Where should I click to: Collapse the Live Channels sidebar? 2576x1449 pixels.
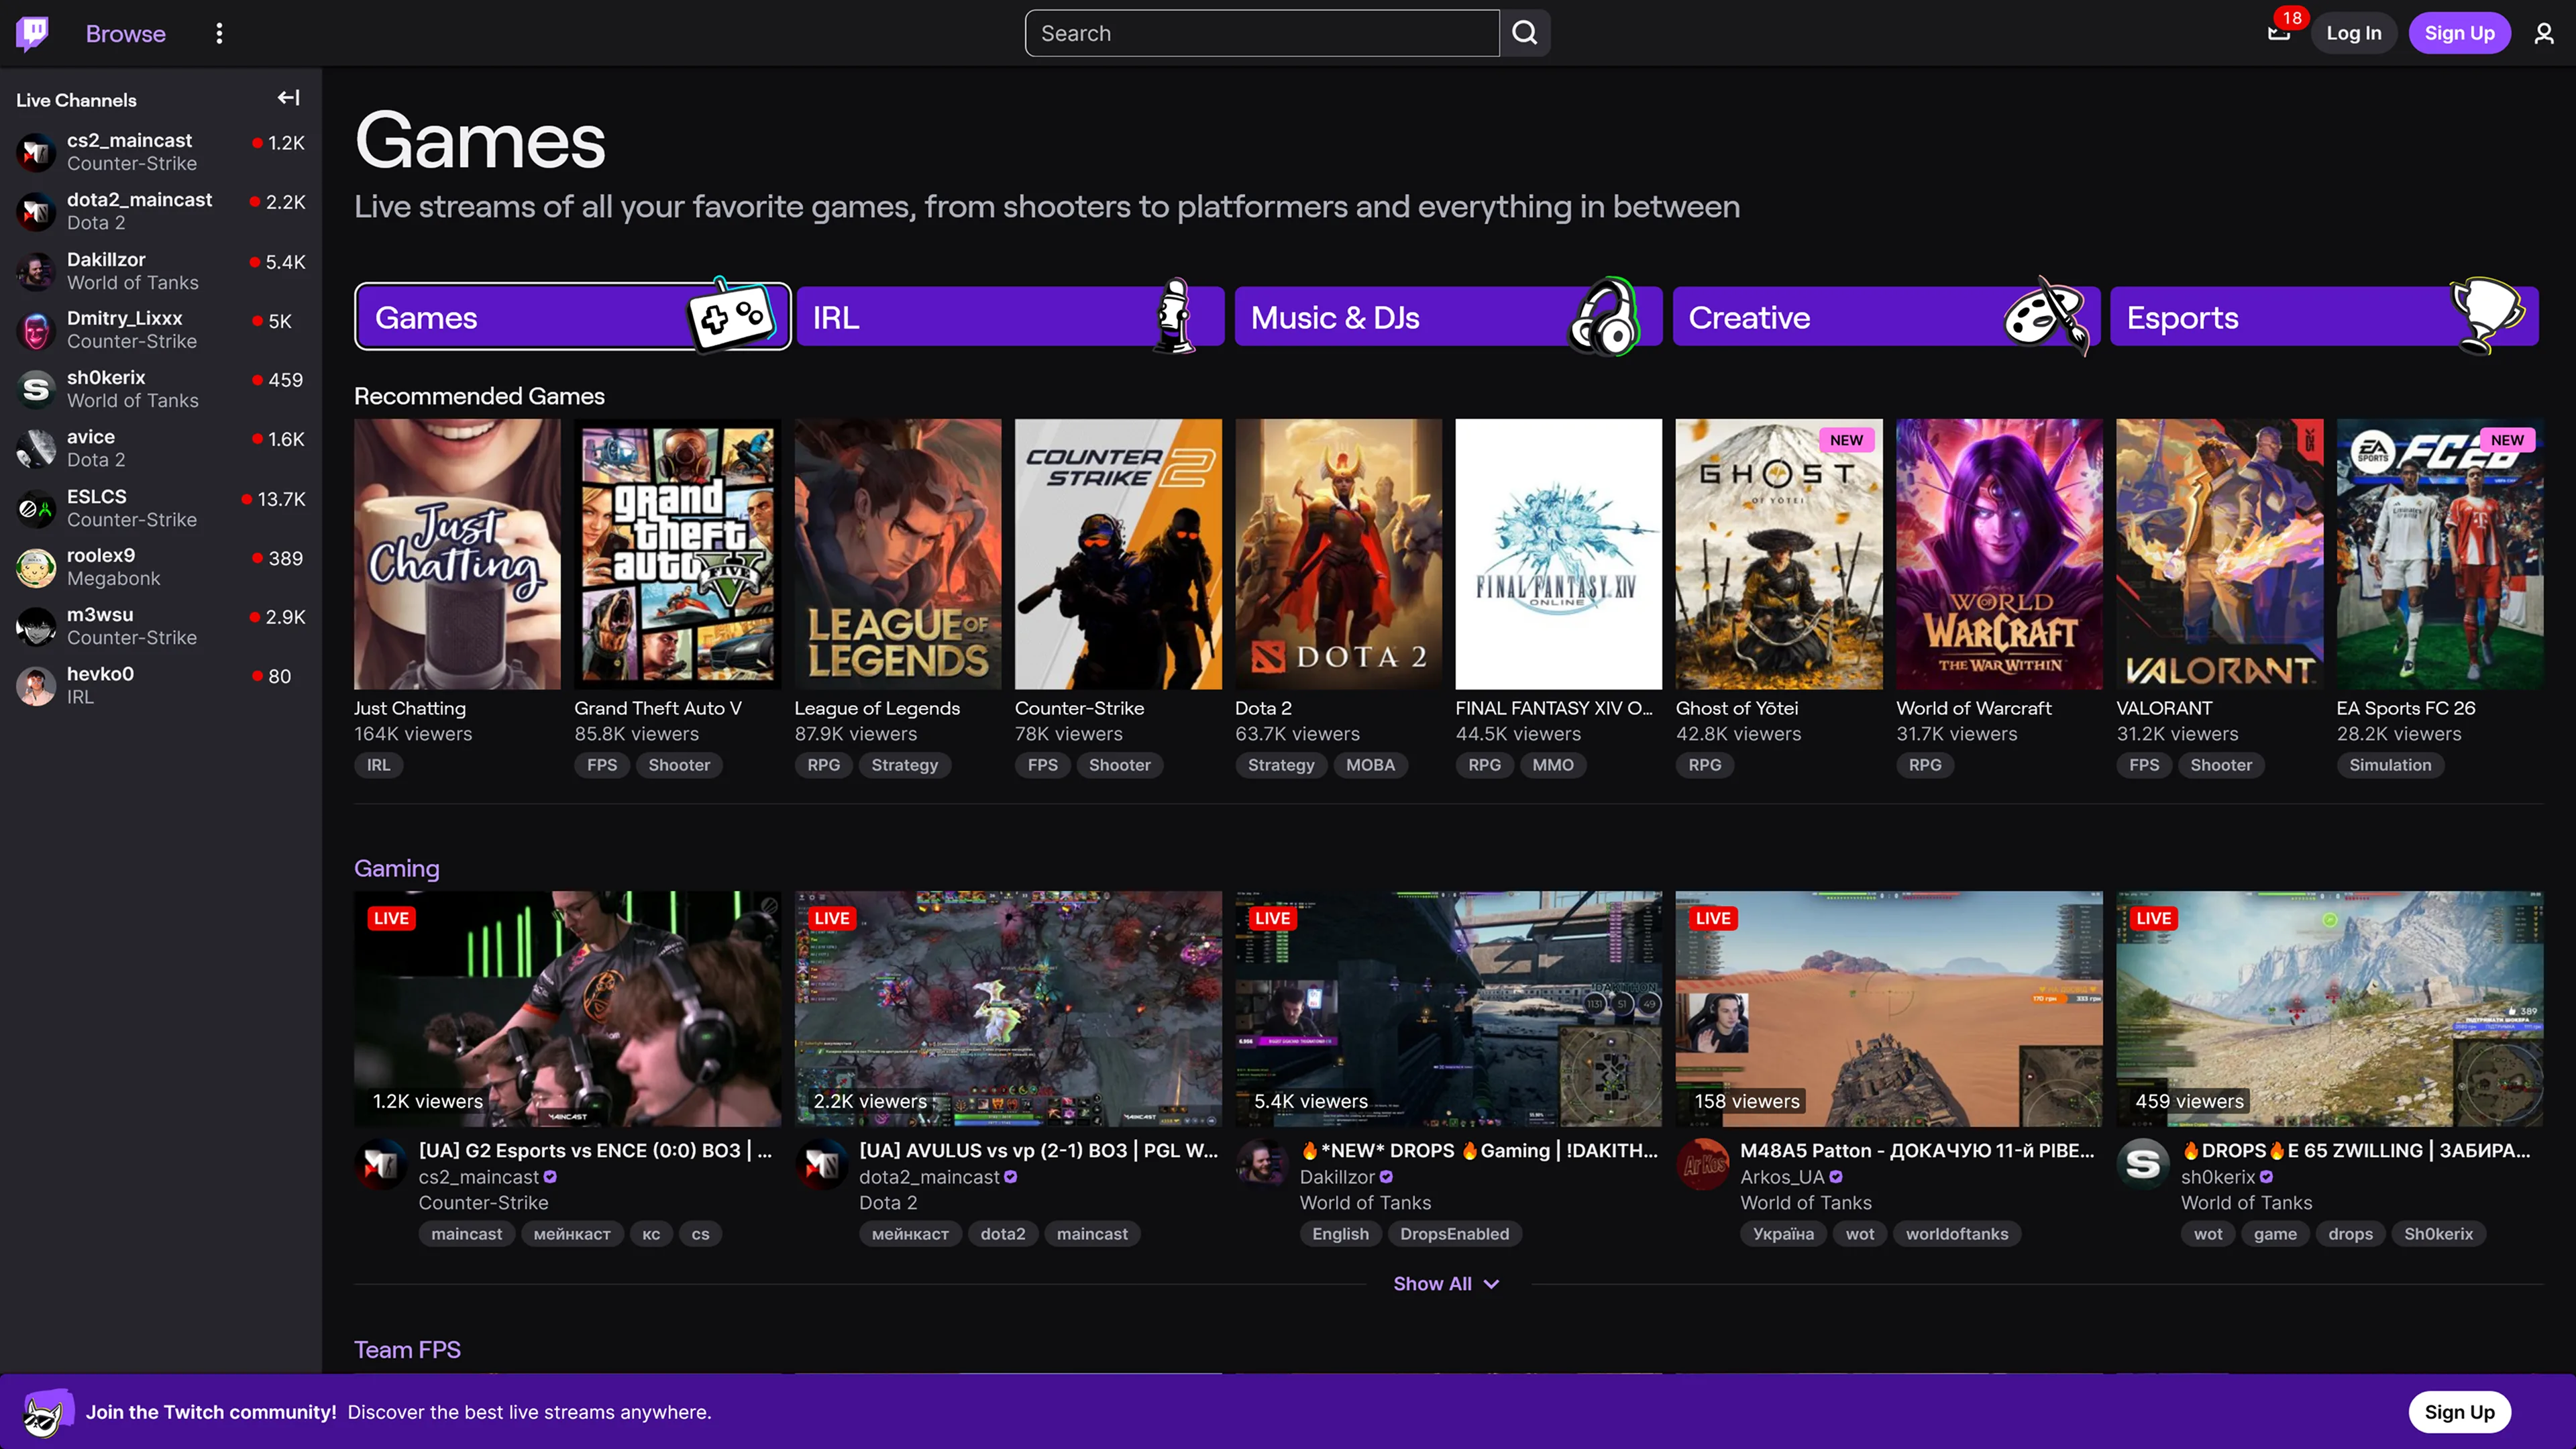click(288, 98)
